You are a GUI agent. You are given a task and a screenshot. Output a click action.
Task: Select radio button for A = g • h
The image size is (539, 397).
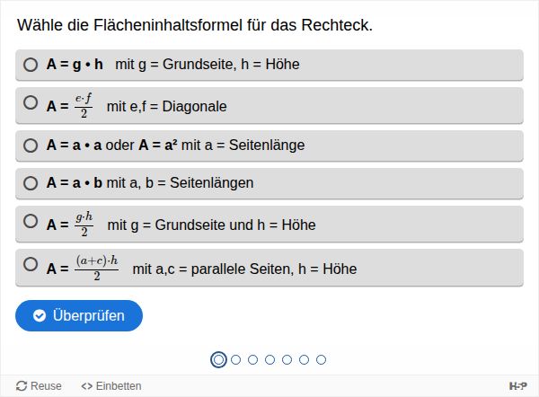tap(31, 65)
